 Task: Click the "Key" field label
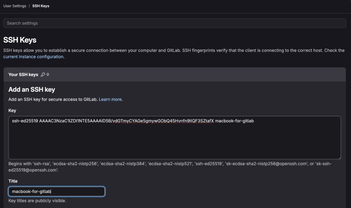tap(12, 110)
